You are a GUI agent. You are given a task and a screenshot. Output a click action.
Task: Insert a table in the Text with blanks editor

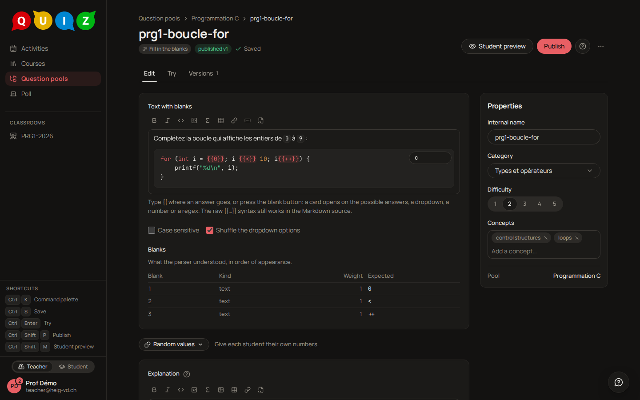click(x=221, y=120)
